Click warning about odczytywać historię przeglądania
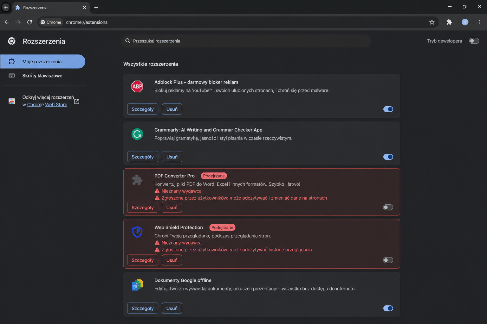 point(237,250)
